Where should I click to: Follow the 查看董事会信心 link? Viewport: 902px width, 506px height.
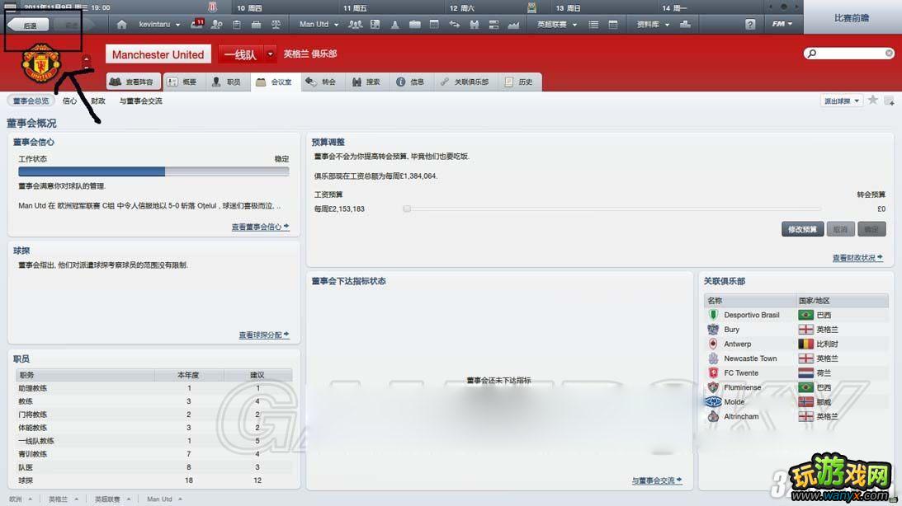point(260,227)
